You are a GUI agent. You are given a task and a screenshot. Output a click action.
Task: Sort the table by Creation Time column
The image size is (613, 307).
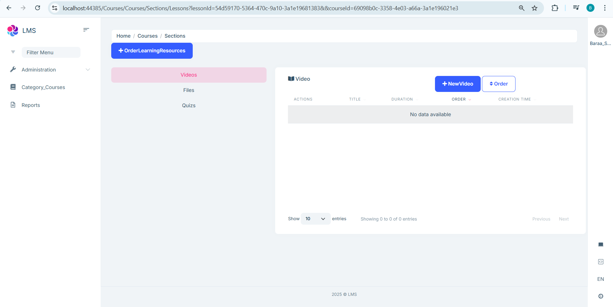(515, 99)
